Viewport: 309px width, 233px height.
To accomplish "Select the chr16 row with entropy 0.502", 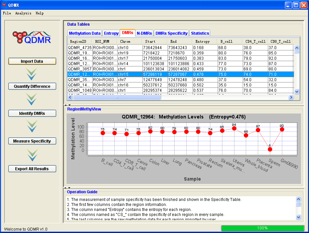I will 180,85.
